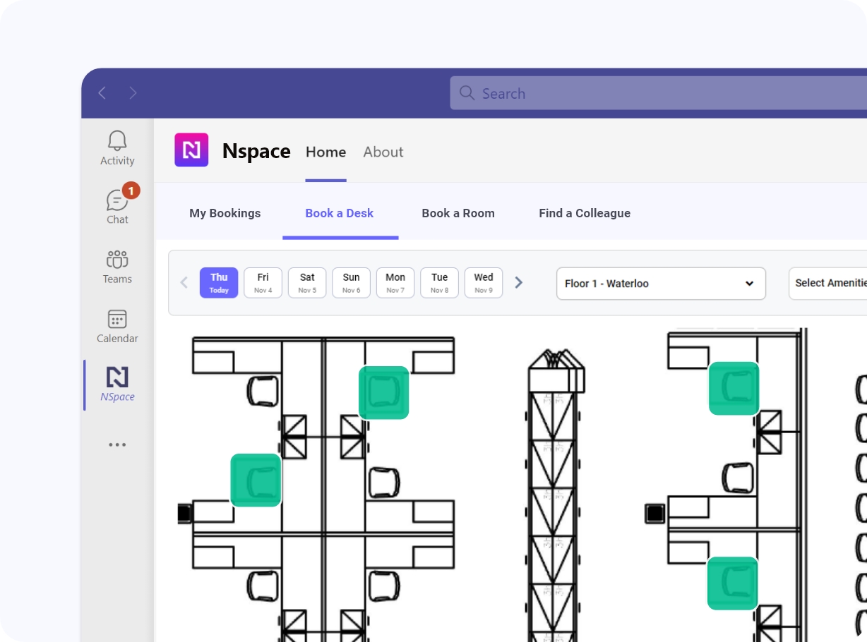This screenshot has height=642, width=867.
Task: Show previous dates with left chevron
Action: [184, 283]
